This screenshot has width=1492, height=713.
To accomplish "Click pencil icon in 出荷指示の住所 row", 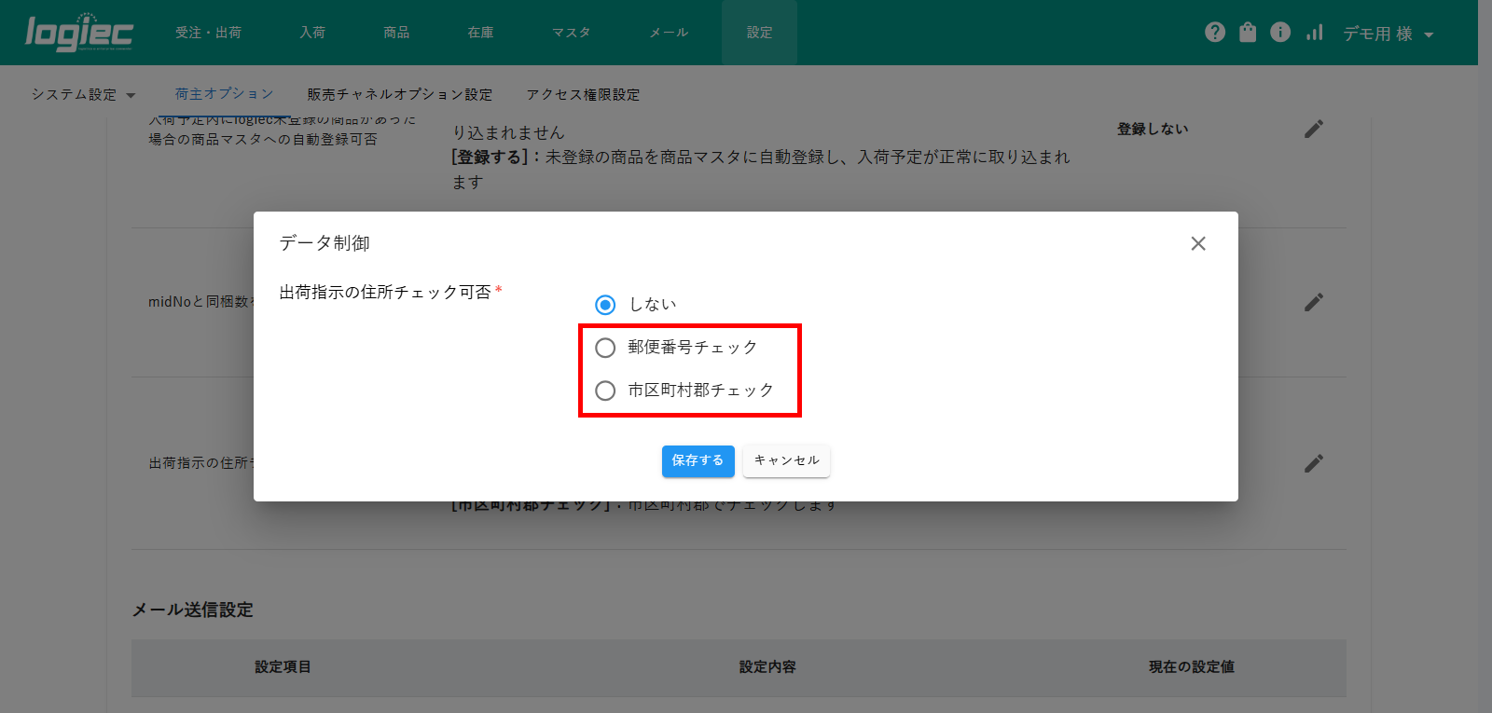I will pos(1314,463).
